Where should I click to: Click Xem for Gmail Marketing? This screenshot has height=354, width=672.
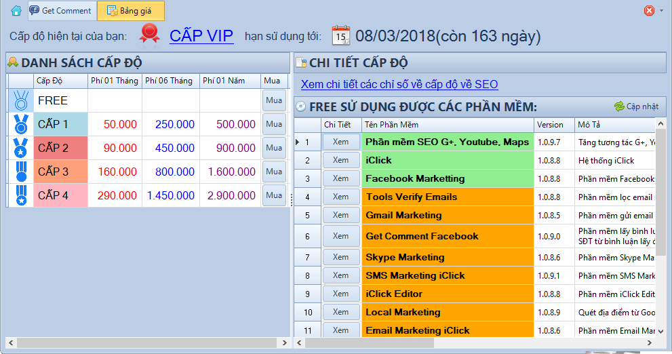point(340,215)
